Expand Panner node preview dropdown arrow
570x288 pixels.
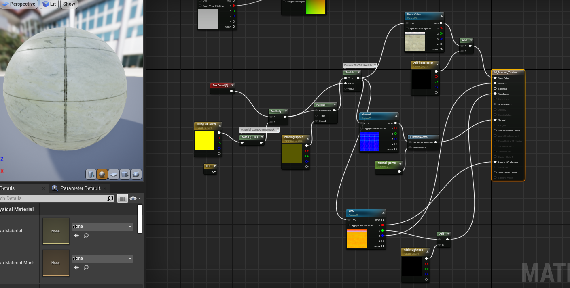(x=335, y=104)
